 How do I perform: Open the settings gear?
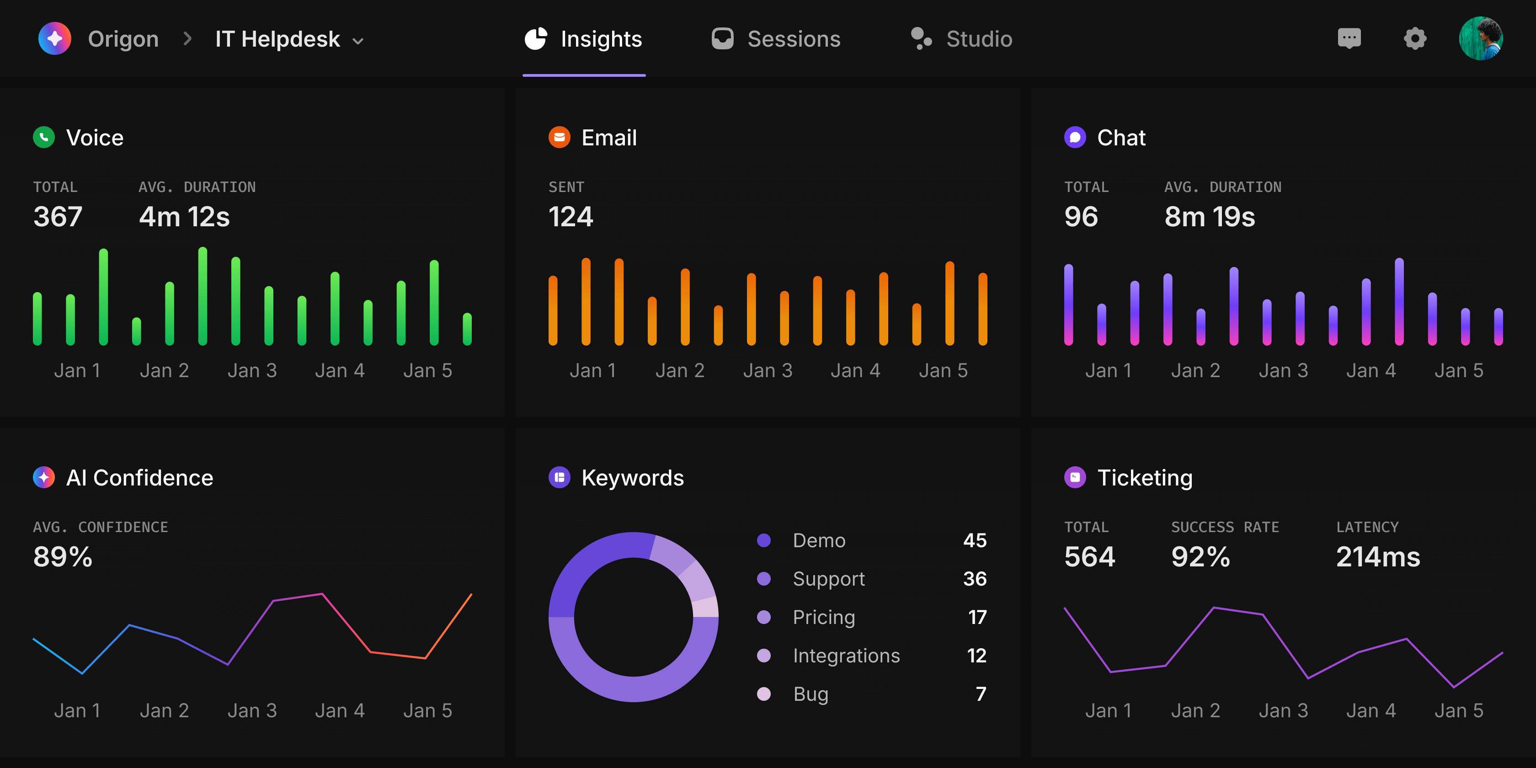[1415, 38]
